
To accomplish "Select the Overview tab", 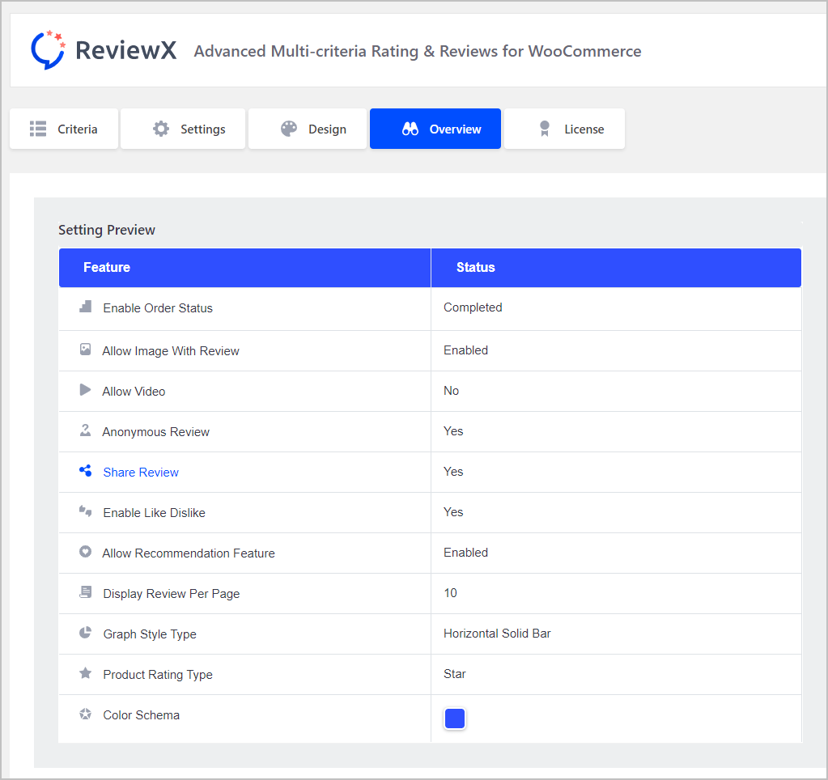I will tap(435, 129).
